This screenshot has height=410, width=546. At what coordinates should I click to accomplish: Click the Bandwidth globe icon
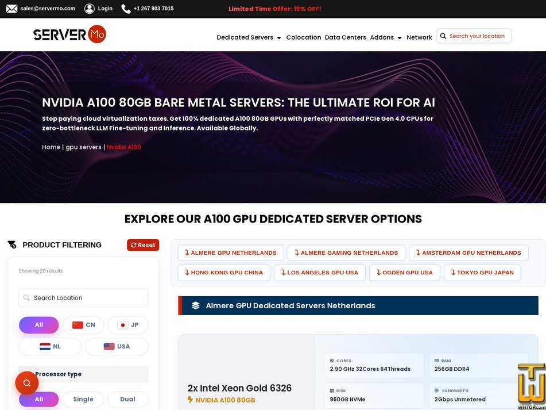tap(437, 391)
